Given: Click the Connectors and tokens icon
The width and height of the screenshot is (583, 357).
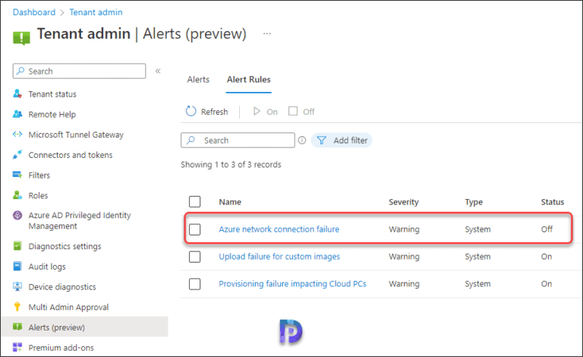Looking at the screenshot, I should (17, 154).
